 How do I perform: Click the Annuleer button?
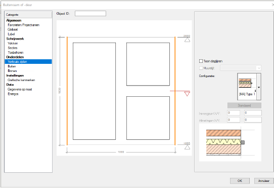pos(264,180)
